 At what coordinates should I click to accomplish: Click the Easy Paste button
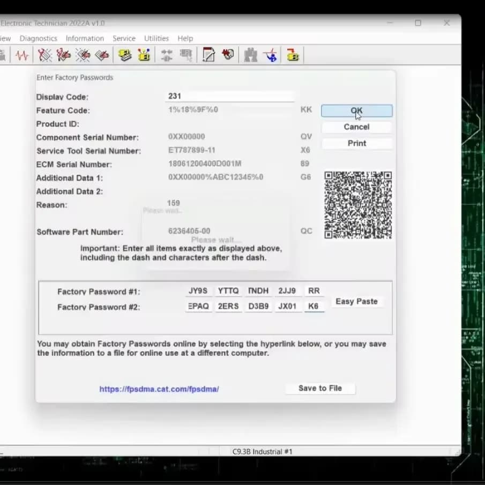tap(356, 302)
